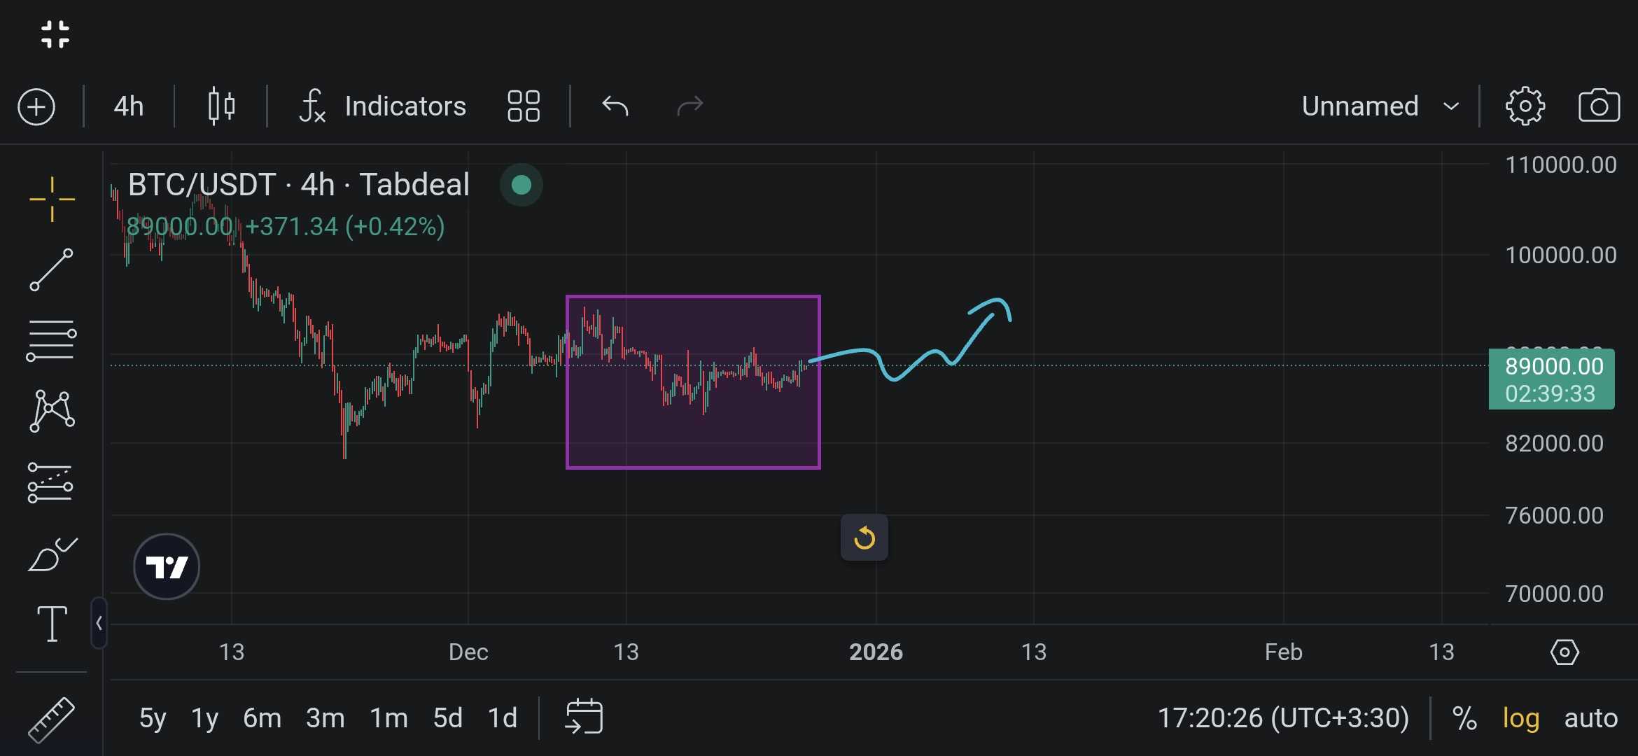This screenshot has height=756, width=1638.
Task: Select the XABCD pattern tool
Action: point(52,411)
